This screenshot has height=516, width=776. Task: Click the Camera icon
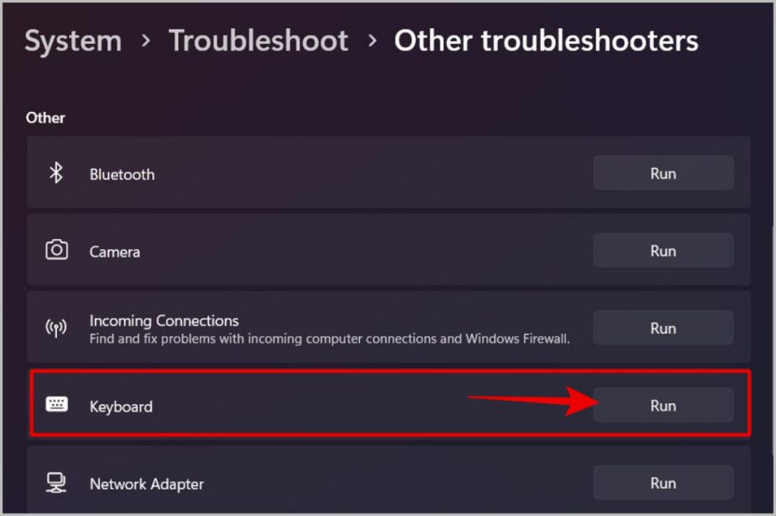pos(56,250)
